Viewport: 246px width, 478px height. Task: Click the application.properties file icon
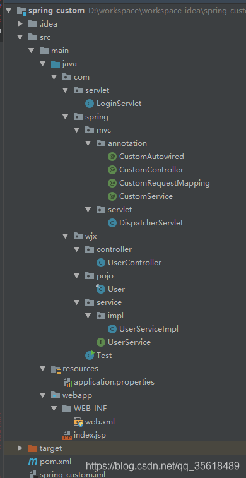(67, 382)
